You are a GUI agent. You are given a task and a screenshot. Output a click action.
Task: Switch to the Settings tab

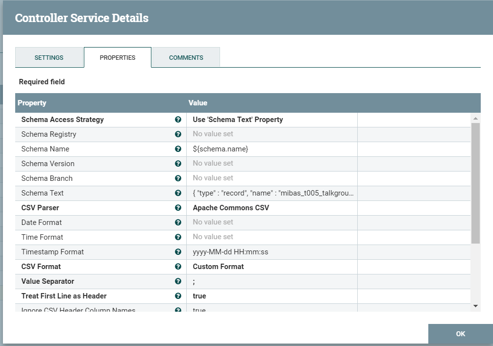pos(49,57)
